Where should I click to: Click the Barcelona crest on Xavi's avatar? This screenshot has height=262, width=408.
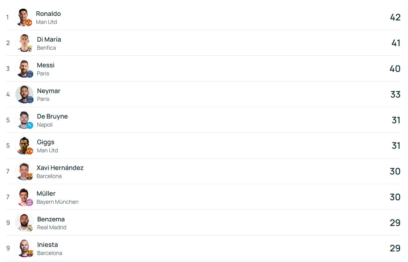pyautogui.click(x=29, y=177)
